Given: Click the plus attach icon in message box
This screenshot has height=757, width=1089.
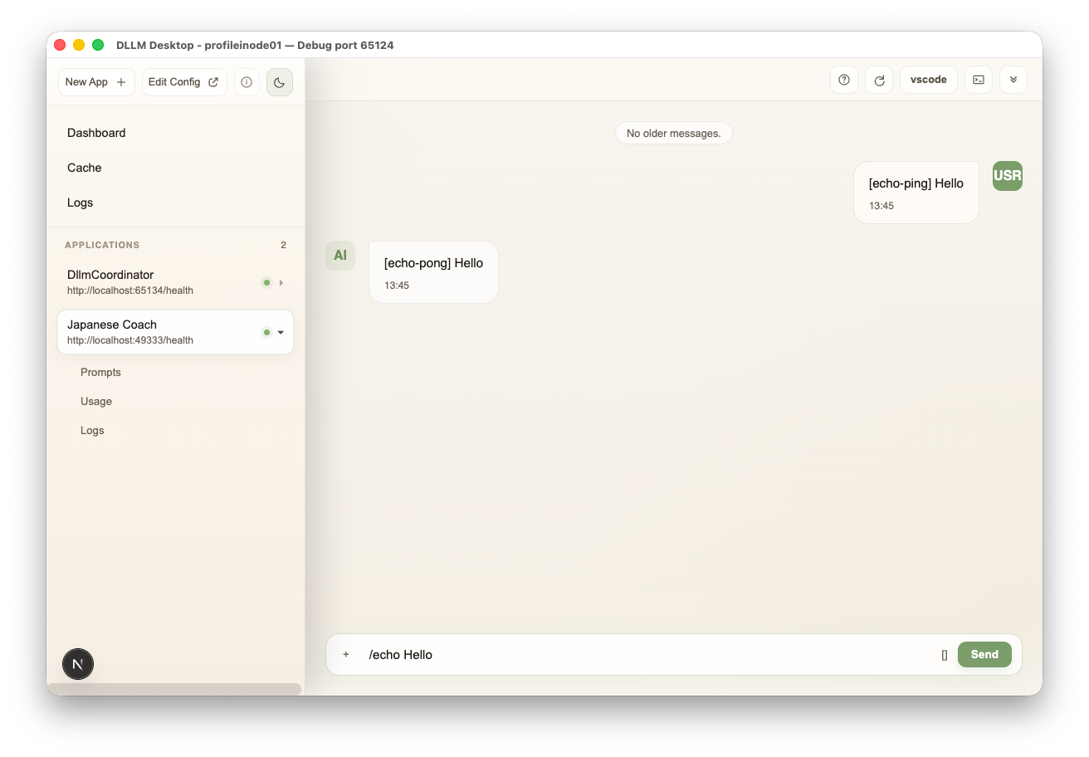Looking at the screenshot, I should [346, 654].
